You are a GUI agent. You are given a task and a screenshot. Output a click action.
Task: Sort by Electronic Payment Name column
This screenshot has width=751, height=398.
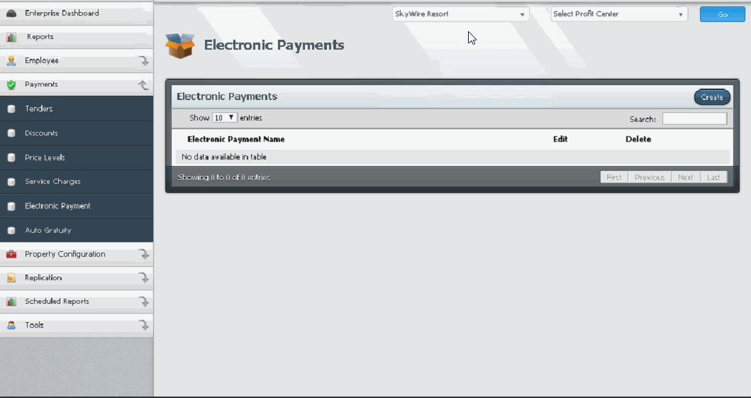(x=236, y=139)
